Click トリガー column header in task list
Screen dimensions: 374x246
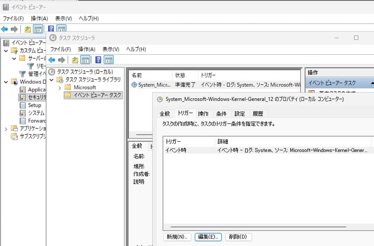point(249,75)
